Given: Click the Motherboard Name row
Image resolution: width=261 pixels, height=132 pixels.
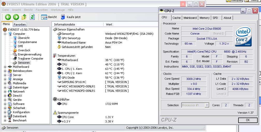Looking at the screenshot, I should pos(105,43).
